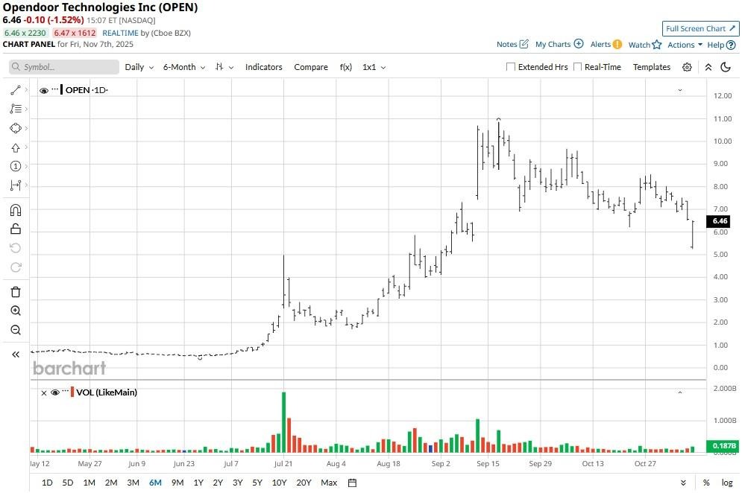Viewport: 742px width, 493px height.
Task: Select the 5Y period tab
Action: pyautogui.click(x=257, y=483)
